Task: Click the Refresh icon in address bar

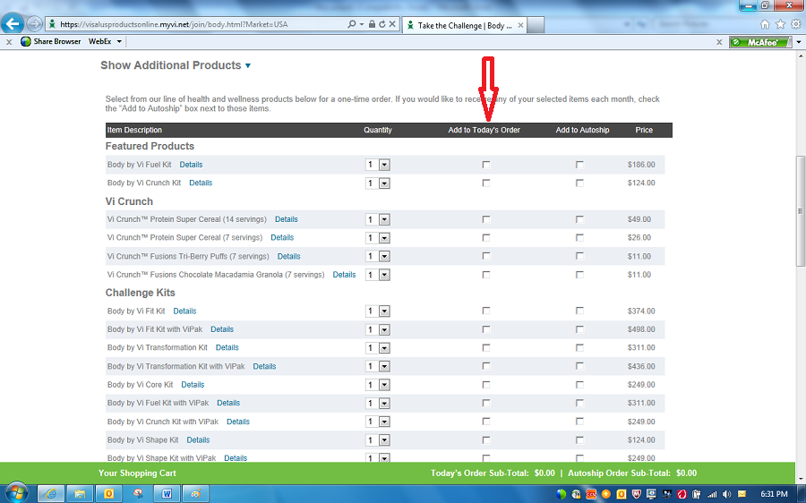Action: tap(382, 24)
